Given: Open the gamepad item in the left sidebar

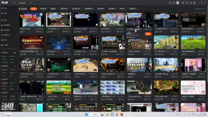Looking at the screenshot, I should [x=5, y=45].
